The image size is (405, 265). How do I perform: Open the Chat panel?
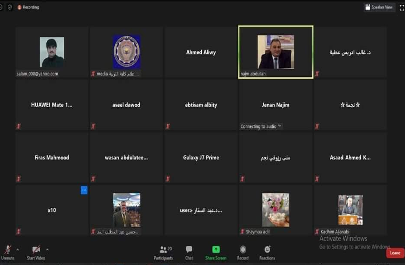pos(189,253)
